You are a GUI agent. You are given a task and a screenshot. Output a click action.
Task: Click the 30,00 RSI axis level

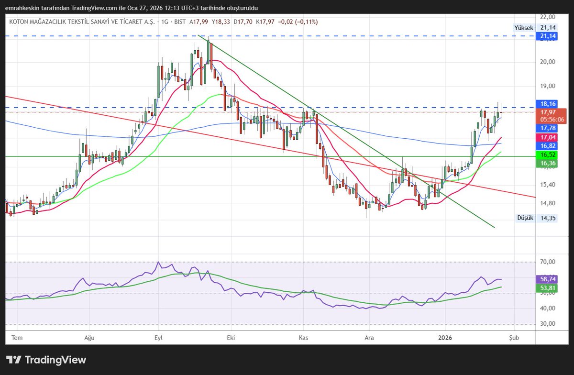pyautogui.click(x=548, y=324)
